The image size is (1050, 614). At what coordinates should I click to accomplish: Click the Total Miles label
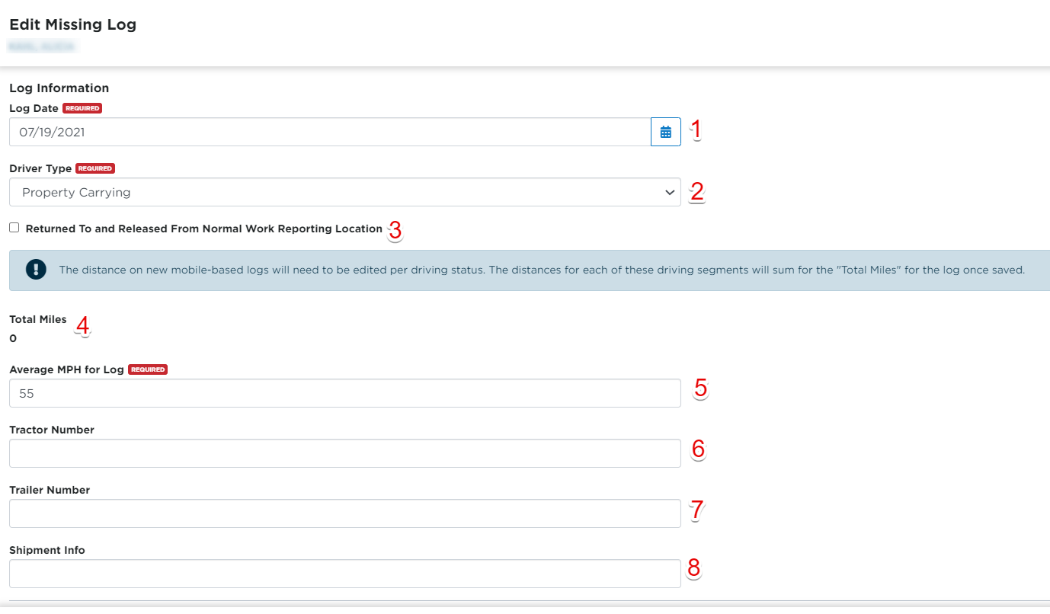38,319
